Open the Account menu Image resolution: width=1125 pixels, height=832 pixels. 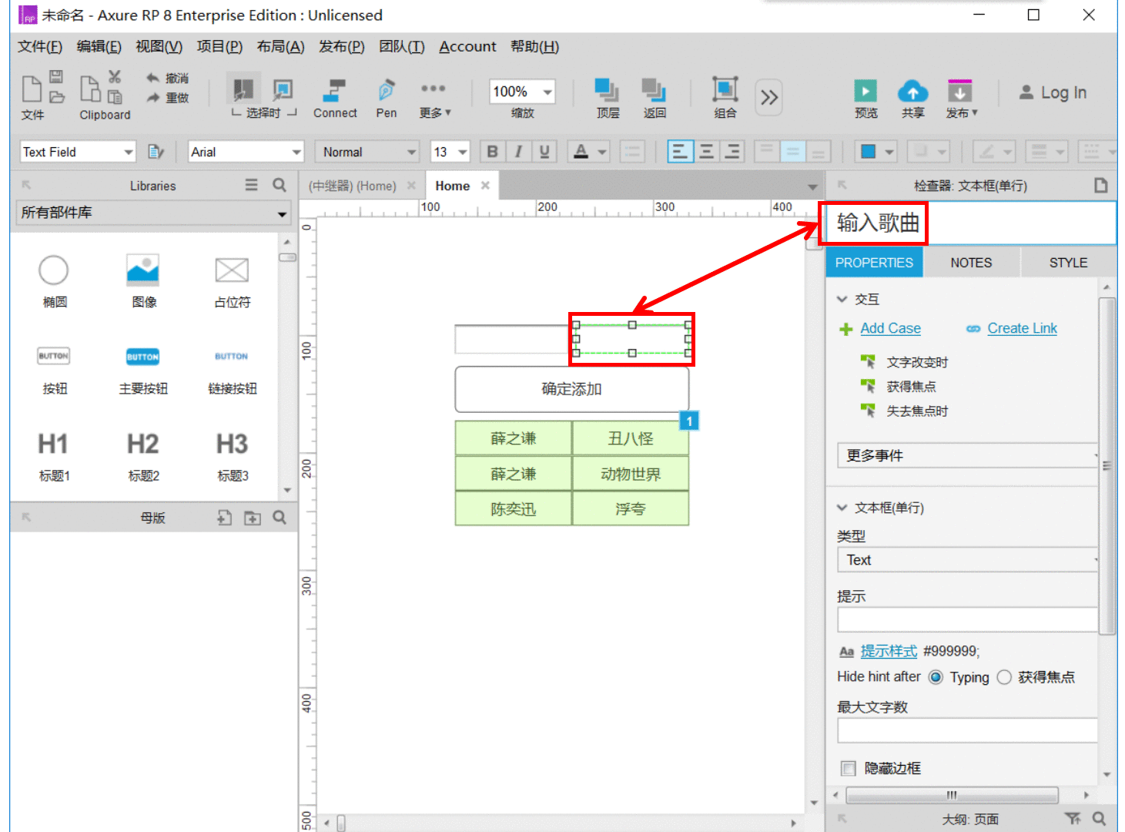click(467, 46)
